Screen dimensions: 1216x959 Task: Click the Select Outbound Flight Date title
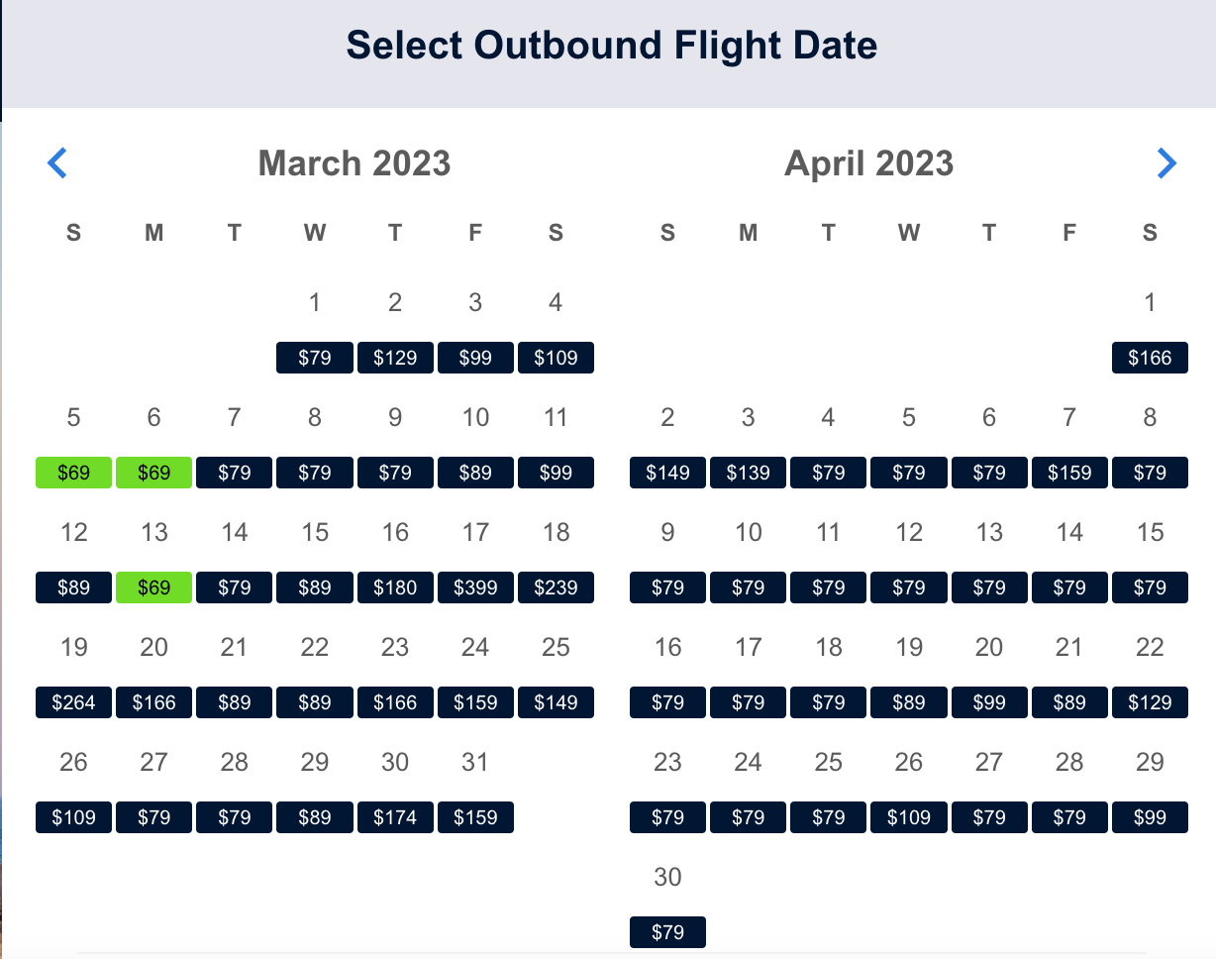point(611,45)
